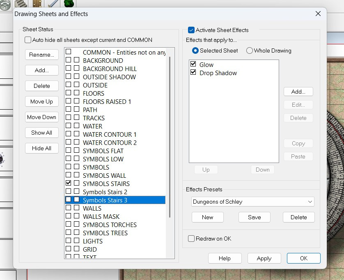Open the Effects Presets dropdown
Screen dimensions: 344x280
click(x=253, y=202)
